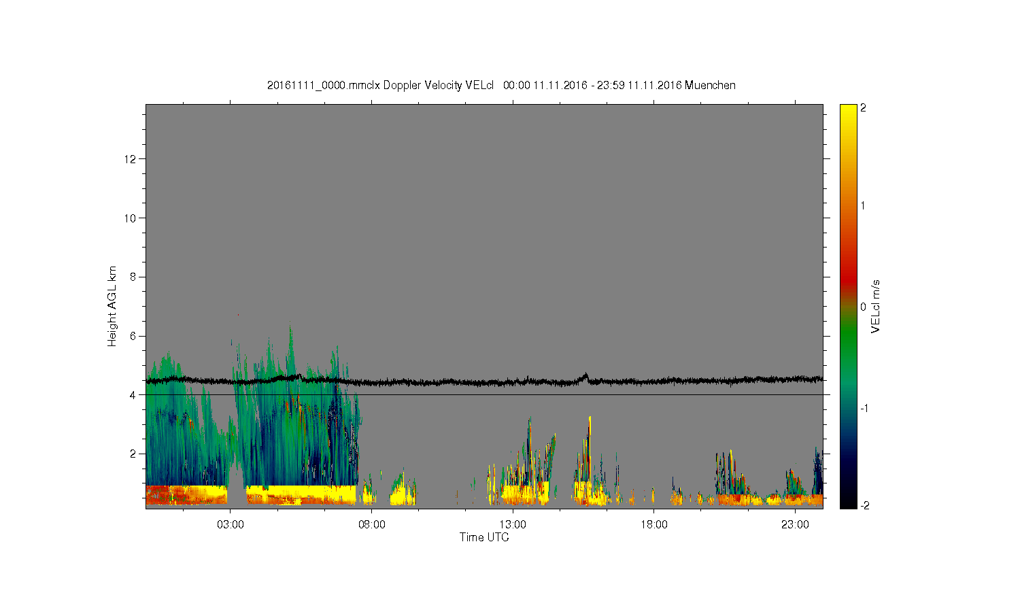1020x612 pixels.
Task: Click the colorbar value 0 label
Action: (x=864, y=307)
